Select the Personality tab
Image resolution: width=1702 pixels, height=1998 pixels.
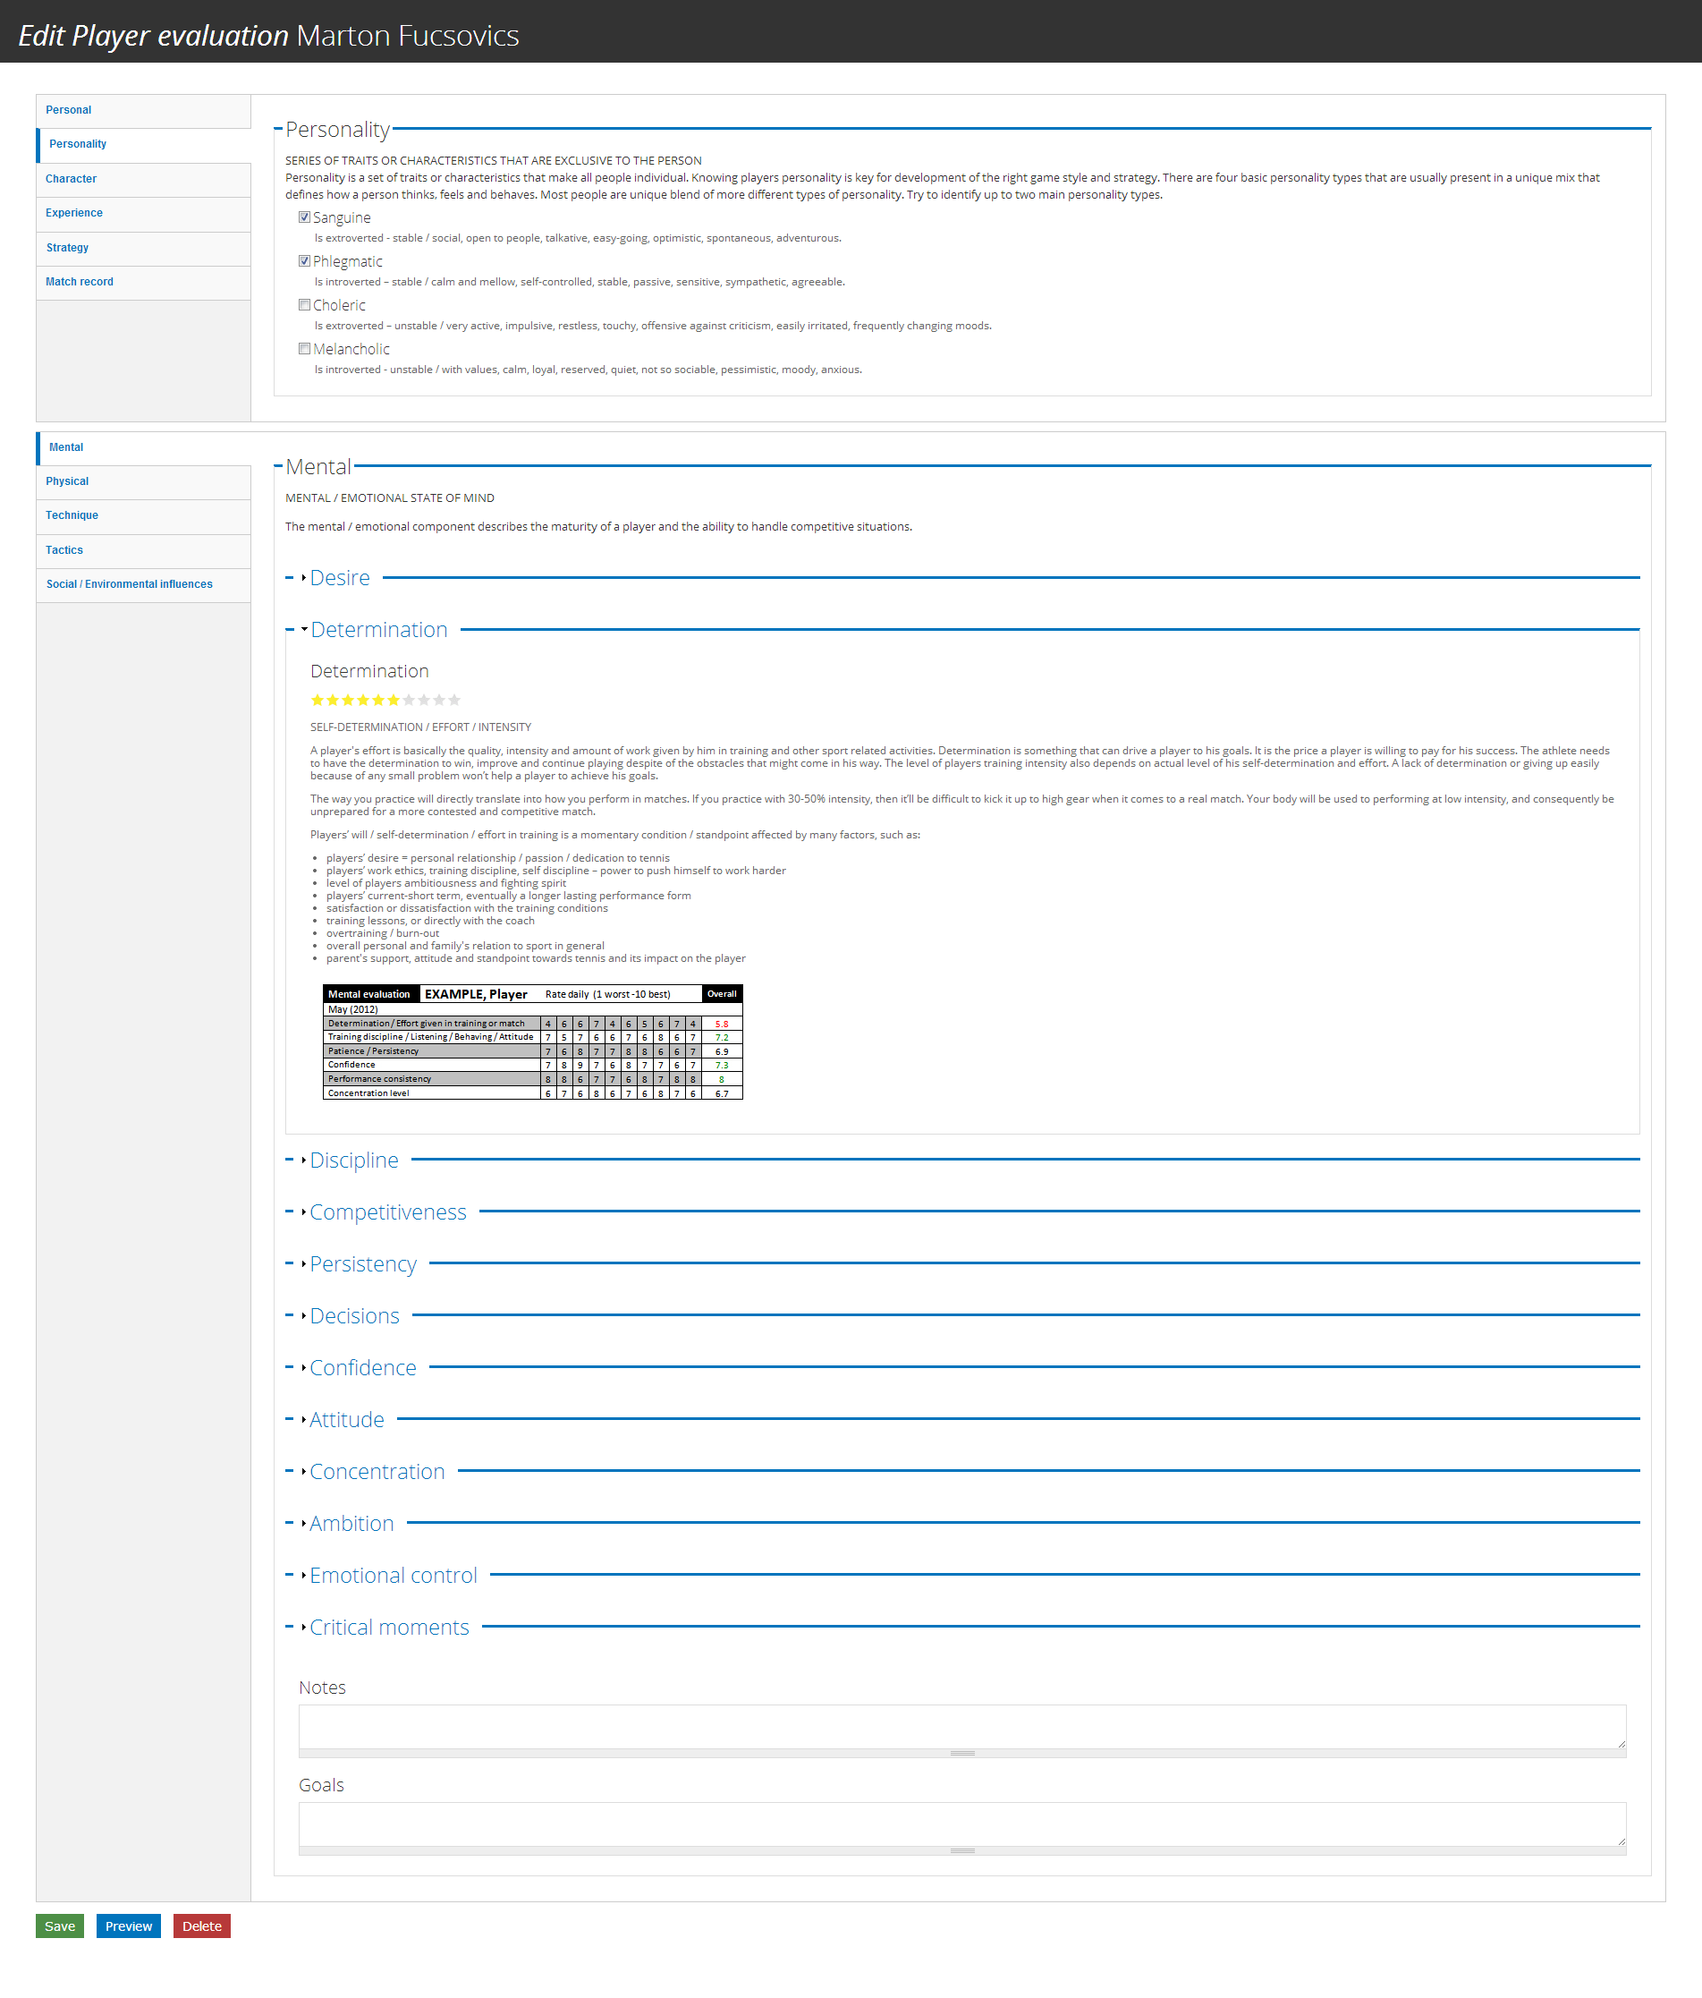point(144,145)
